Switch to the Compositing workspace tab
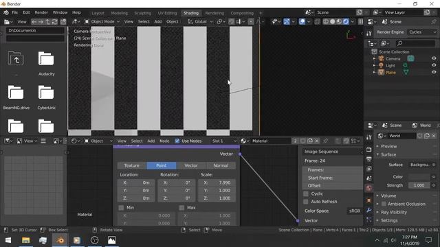440x247 pixels. coord(242,13)
